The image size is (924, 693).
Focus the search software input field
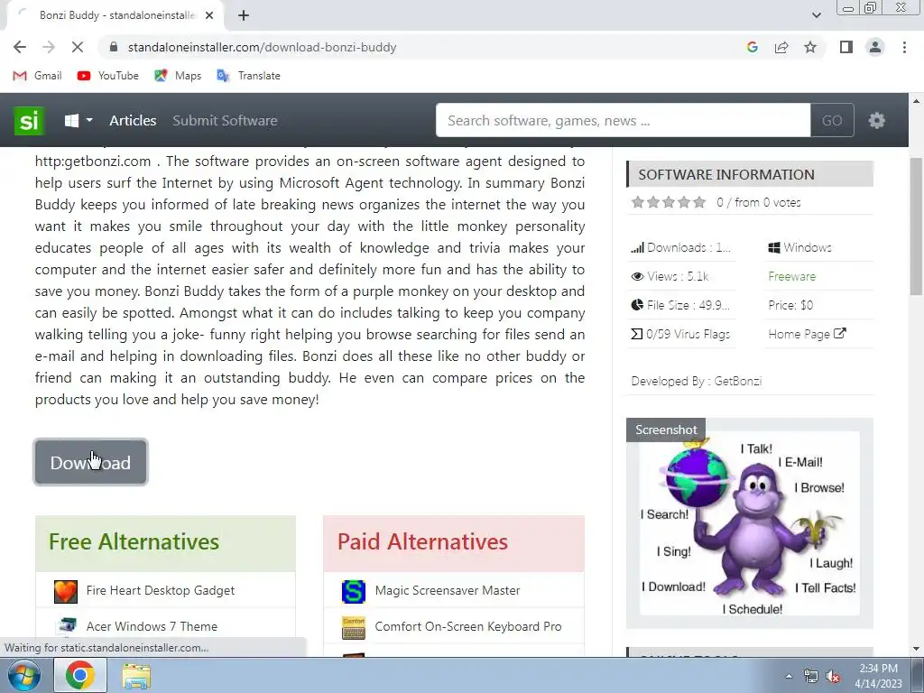pyautogui.click(x=623, y=120)
